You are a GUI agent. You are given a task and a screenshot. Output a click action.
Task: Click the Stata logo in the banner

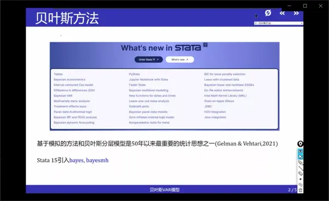pyautogui.click(x=188, y=48)
